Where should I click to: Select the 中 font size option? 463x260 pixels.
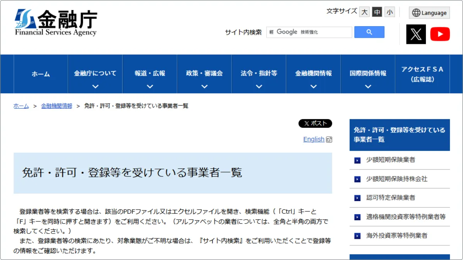coord(377,12)
